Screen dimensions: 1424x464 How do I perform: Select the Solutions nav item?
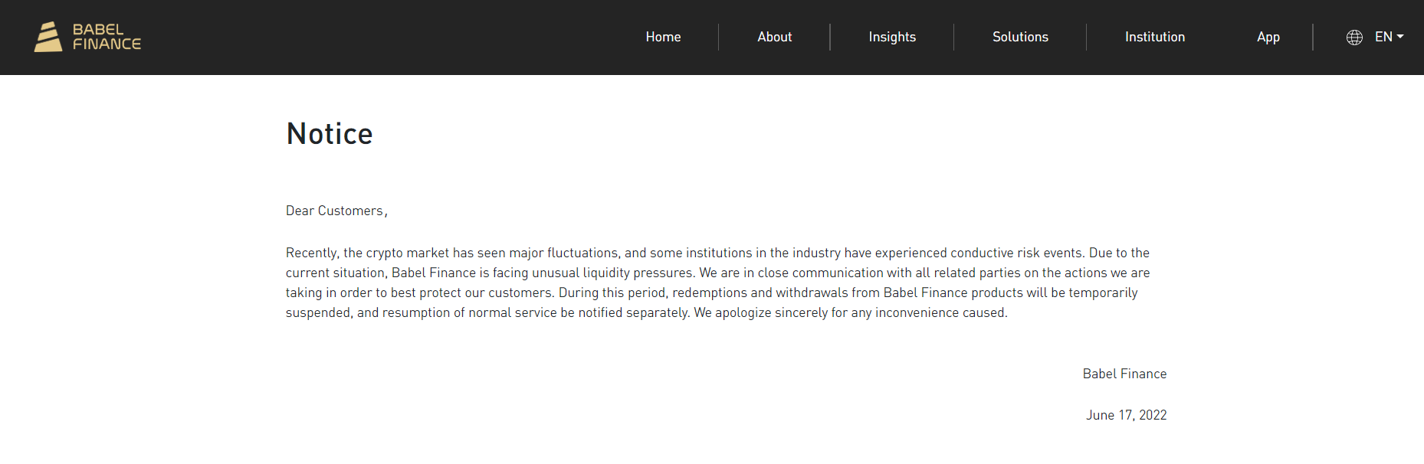[x=1020, y=37]
